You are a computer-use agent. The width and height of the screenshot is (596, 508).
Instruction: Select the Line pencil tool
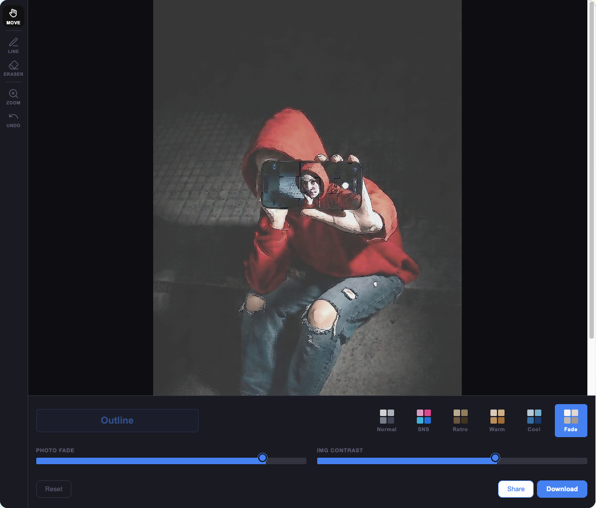[x=14, y=45]
